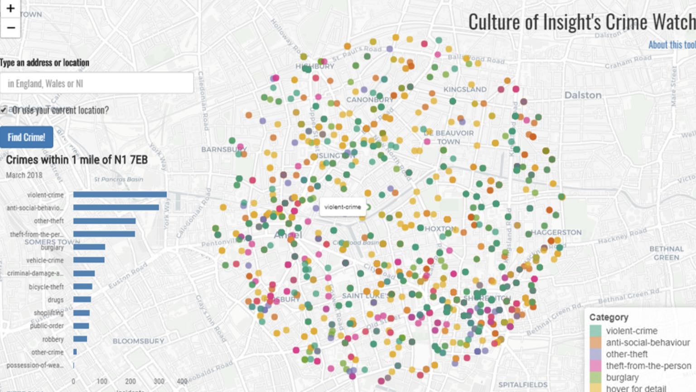Toggle theft-from-the-person in legend
Viewport: 696px width, 392px height.
pyautogui.click(x=648, y=366)
